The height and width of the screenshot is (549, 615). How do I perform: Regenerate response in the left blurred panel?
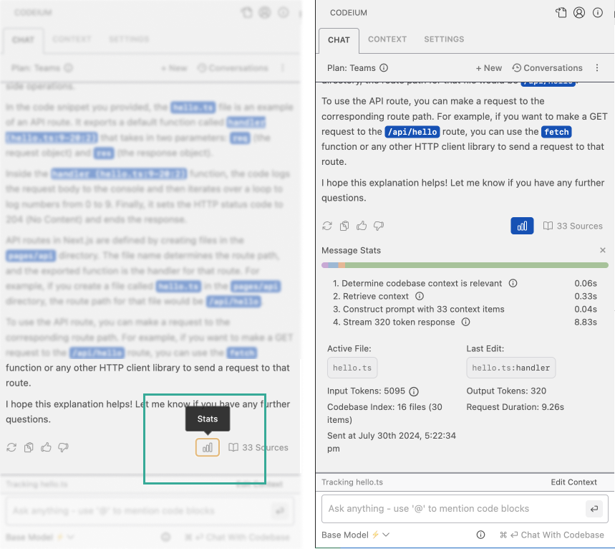coord(11,447)
